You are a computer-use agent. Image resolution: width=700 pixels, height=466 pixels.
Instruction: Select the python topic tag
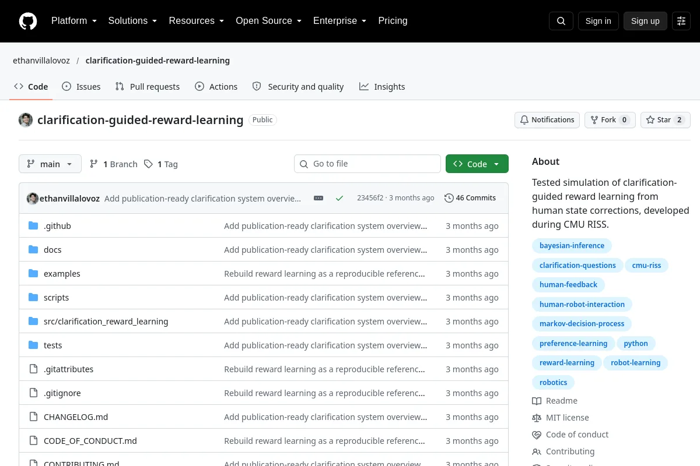[x=636, y=344]
